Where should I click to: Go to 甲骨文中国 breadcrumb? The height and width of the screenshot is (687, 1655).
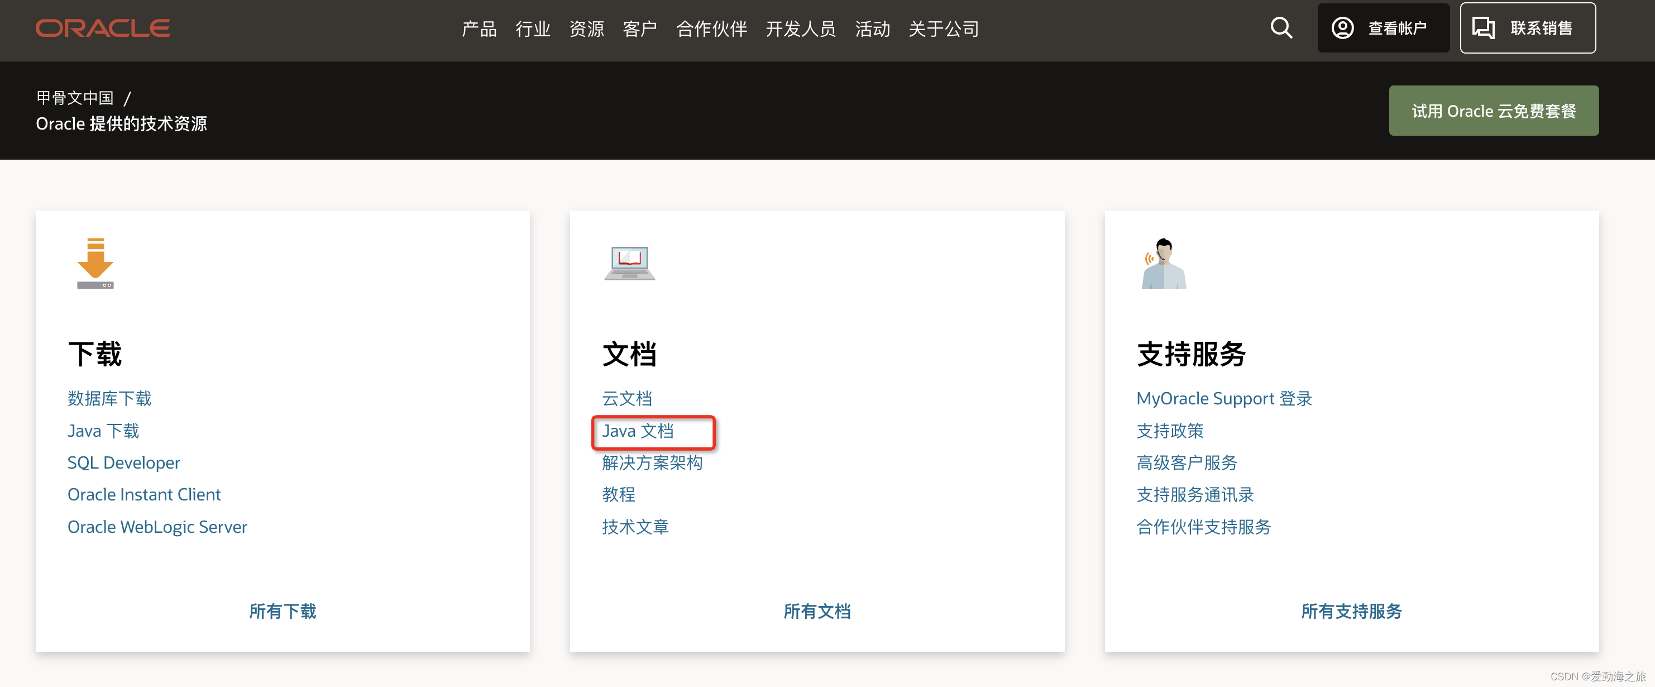point(75,98)
